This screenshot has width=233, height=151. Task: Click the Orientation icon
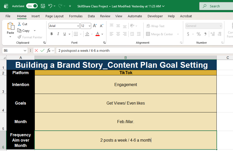tap(132, 26)
